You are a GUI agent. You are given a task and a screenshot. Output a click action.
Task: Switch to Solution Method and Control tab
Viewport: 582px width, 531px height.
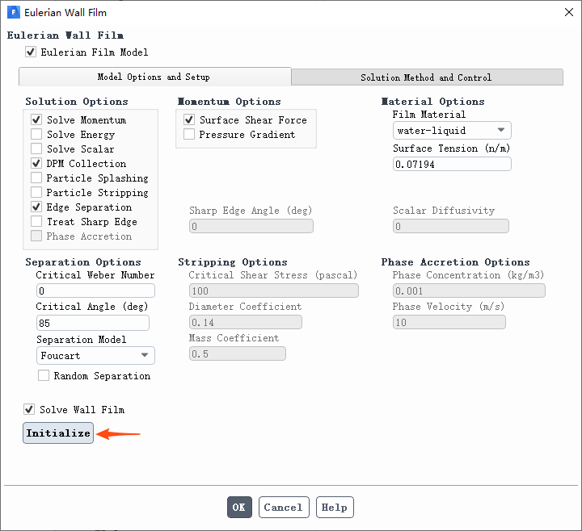click(426, 77)
